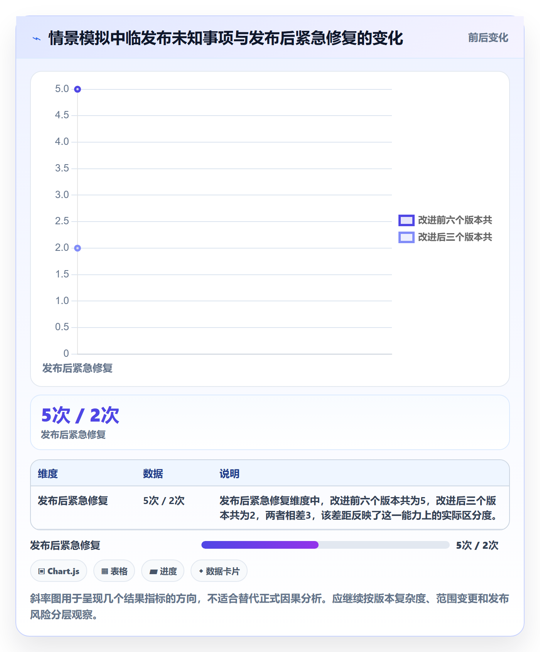Click the 说明 column header
The height and width of the screenshot is (652, 540).
(x=229, y=474)
